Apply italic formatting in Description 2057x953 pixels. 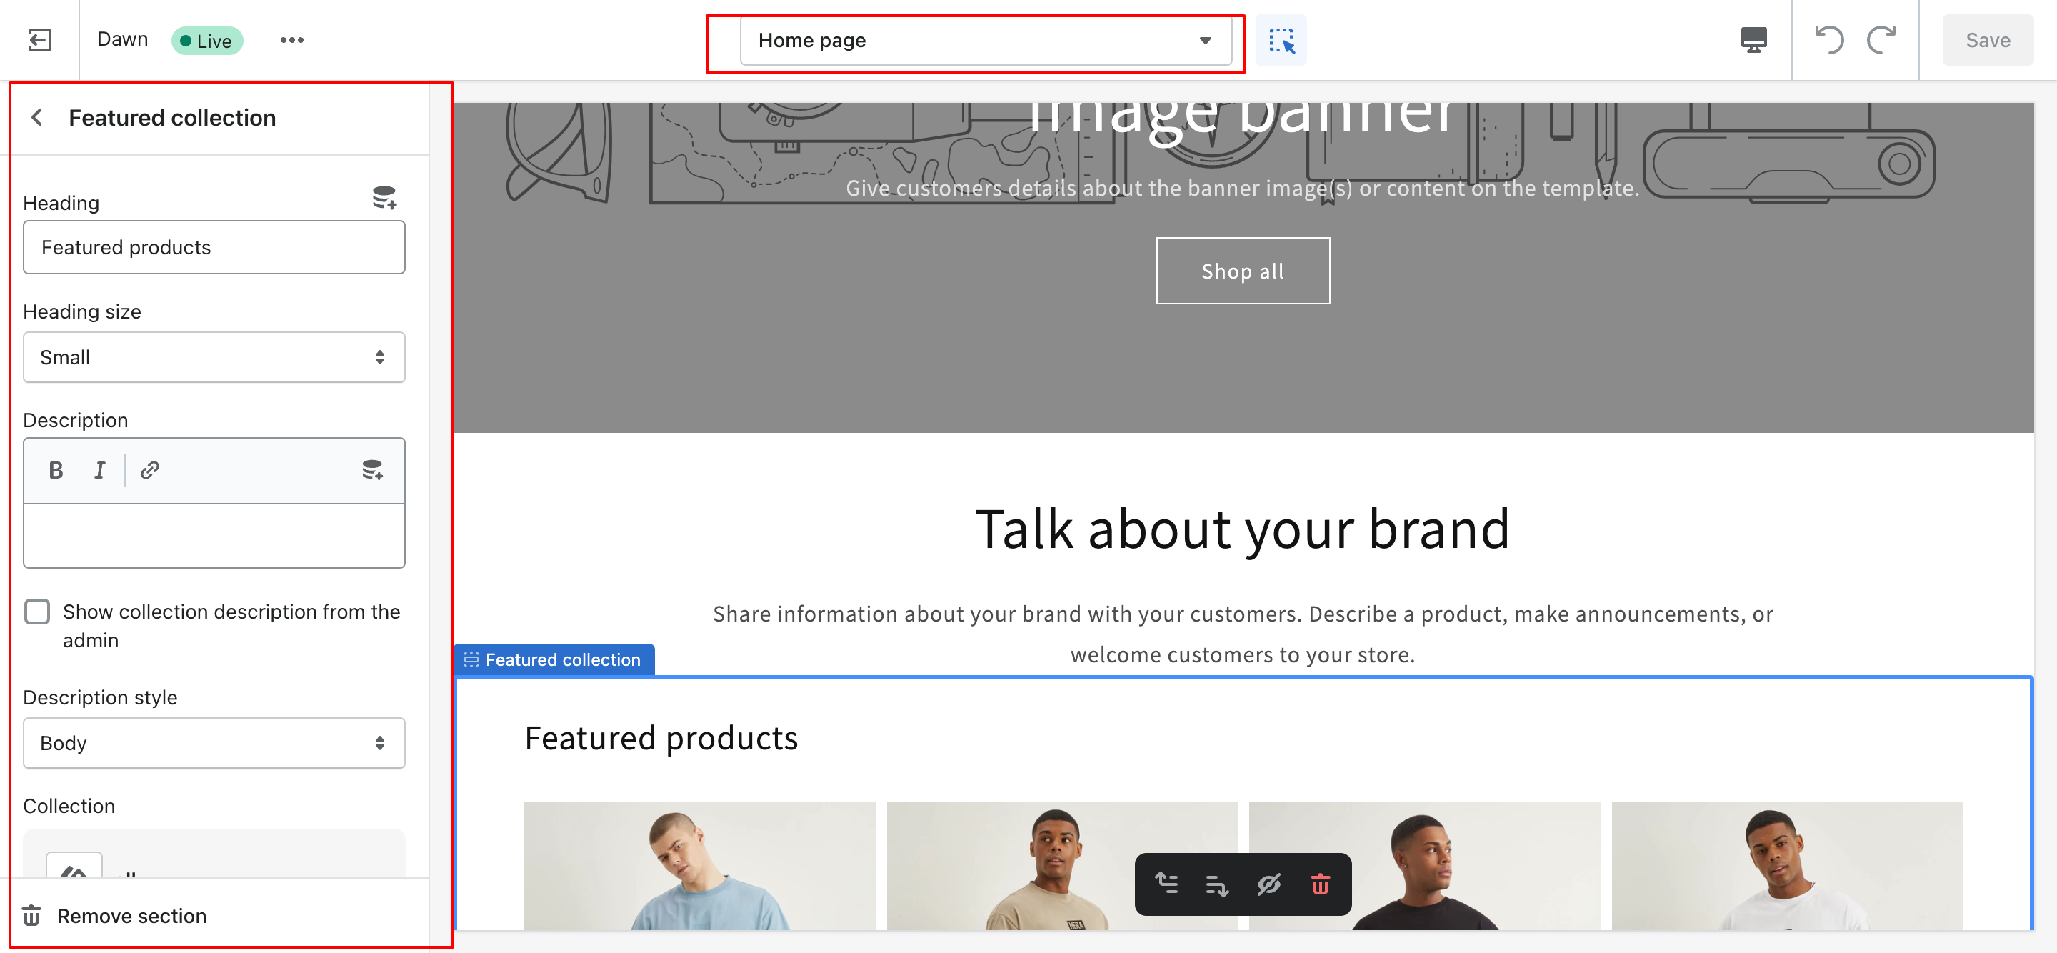click(x=99, y=469)
